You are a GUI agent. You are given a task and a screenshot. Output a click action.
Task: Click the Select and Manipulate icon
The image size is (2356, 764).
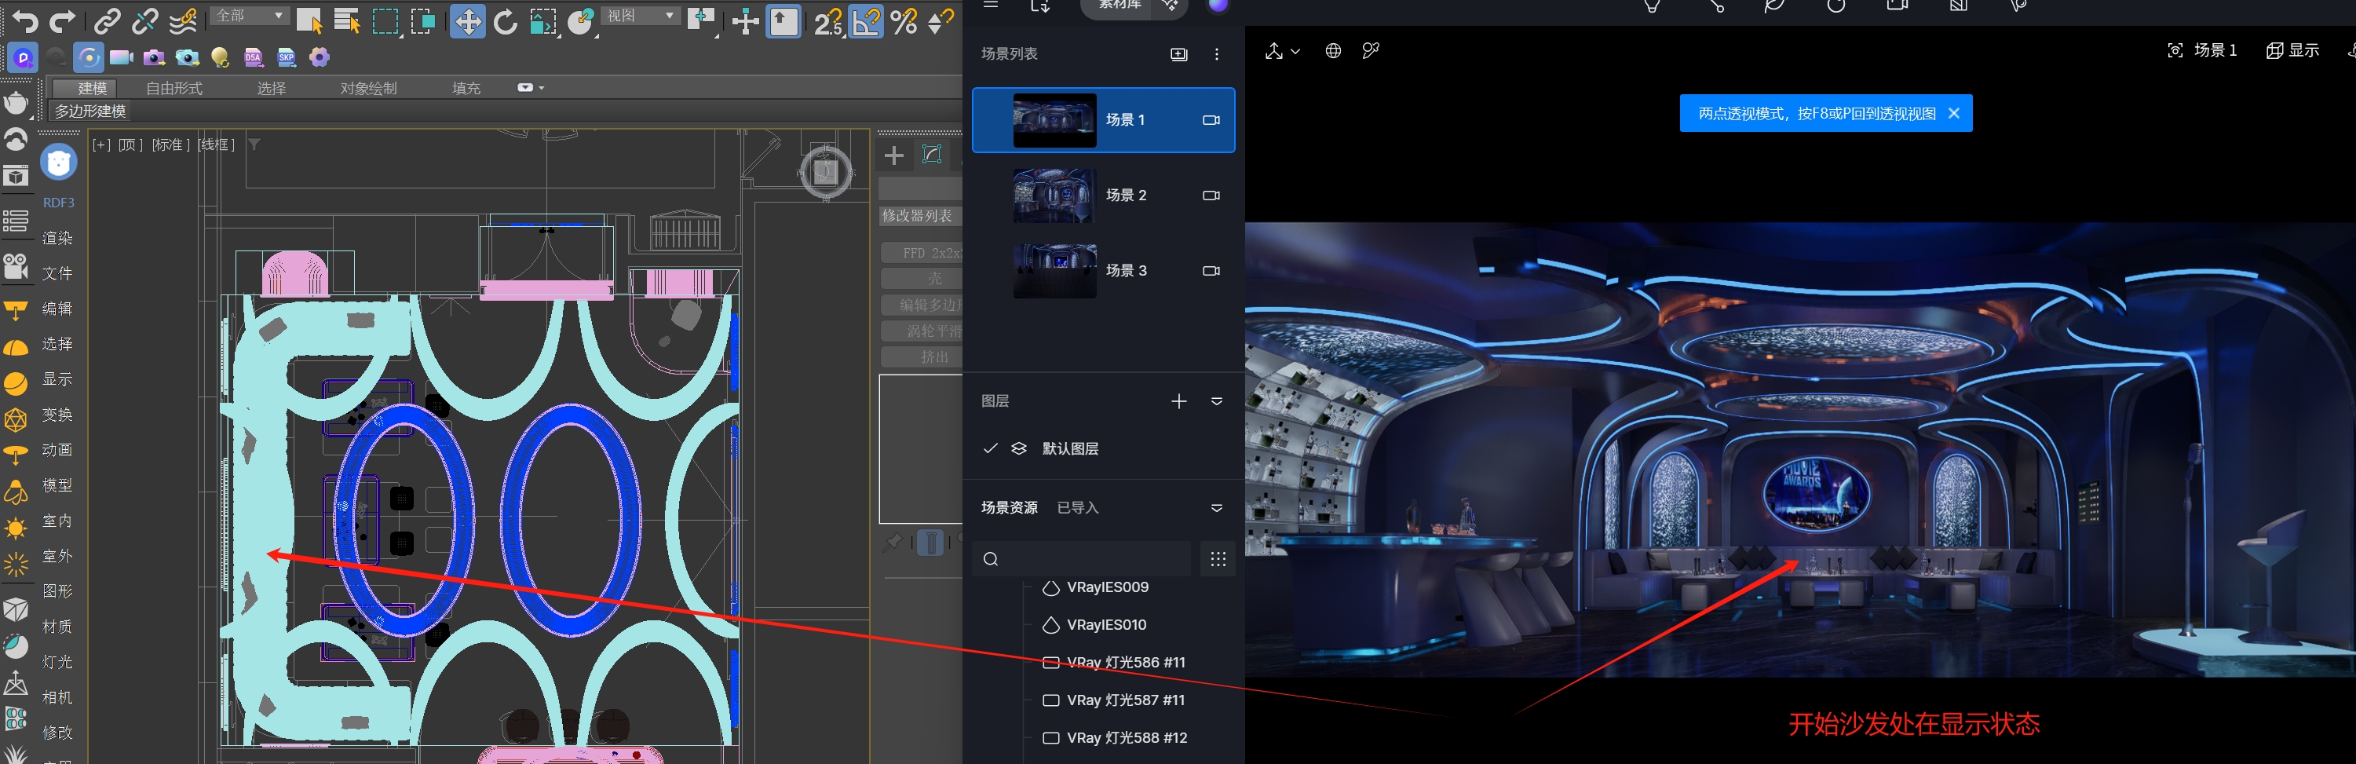(x=745, y=21)
